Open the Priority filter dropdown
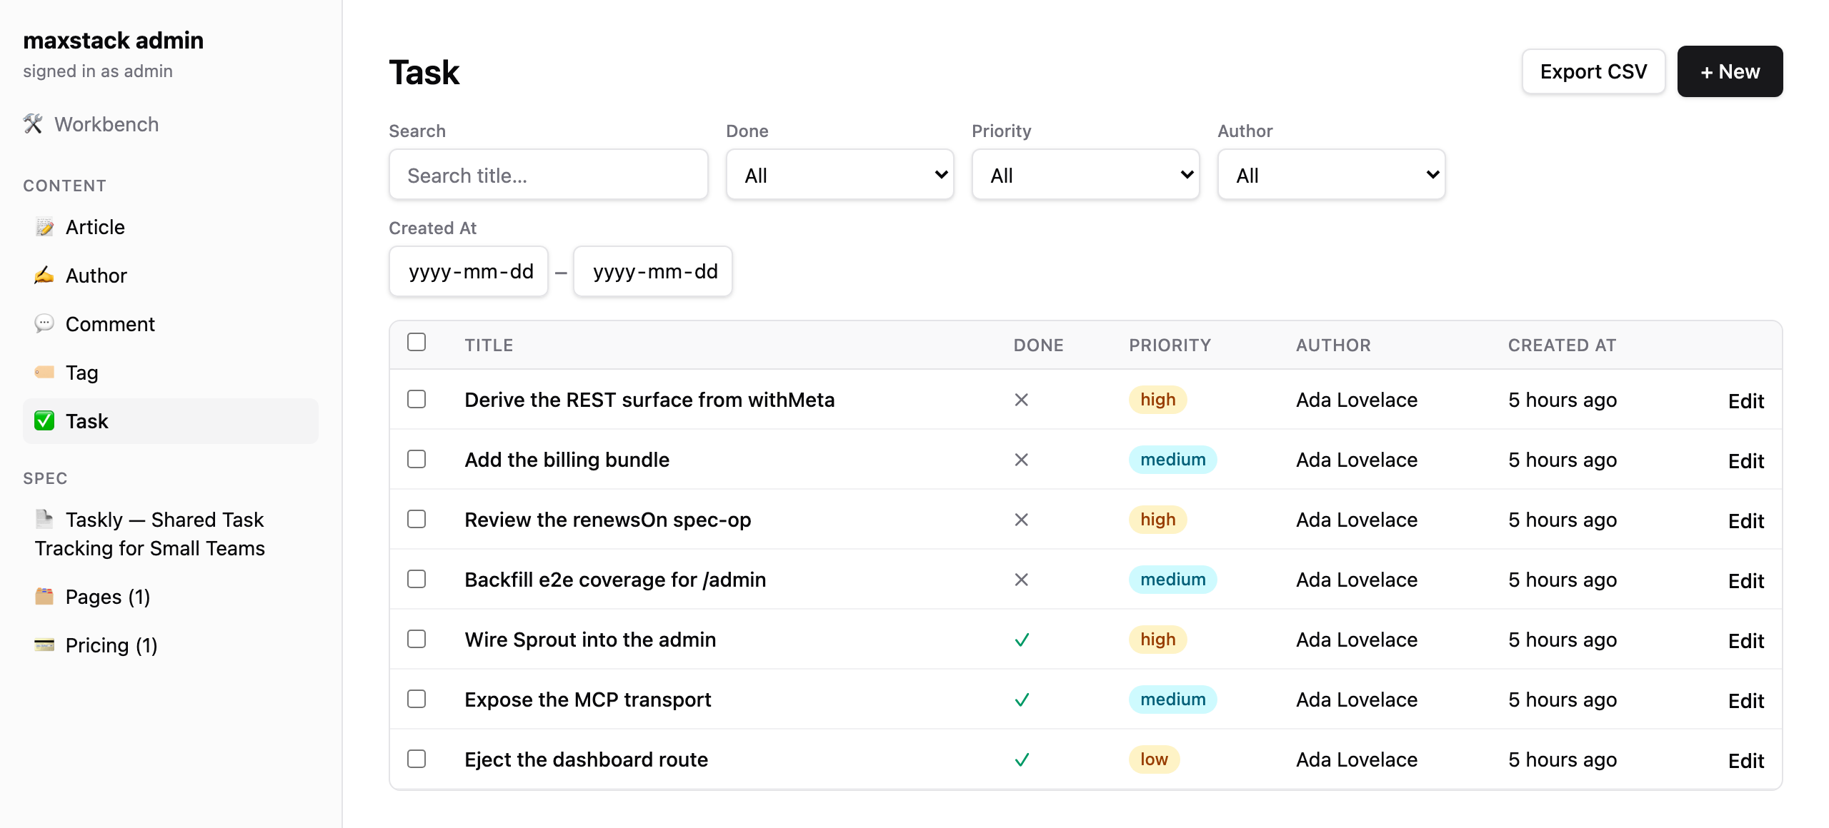The width and height of the screenshot is (1829, 828). pos(1085,175)
